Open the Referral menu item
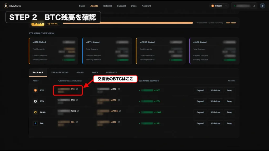Screen dimensions: 269x151 coord(107,6)
